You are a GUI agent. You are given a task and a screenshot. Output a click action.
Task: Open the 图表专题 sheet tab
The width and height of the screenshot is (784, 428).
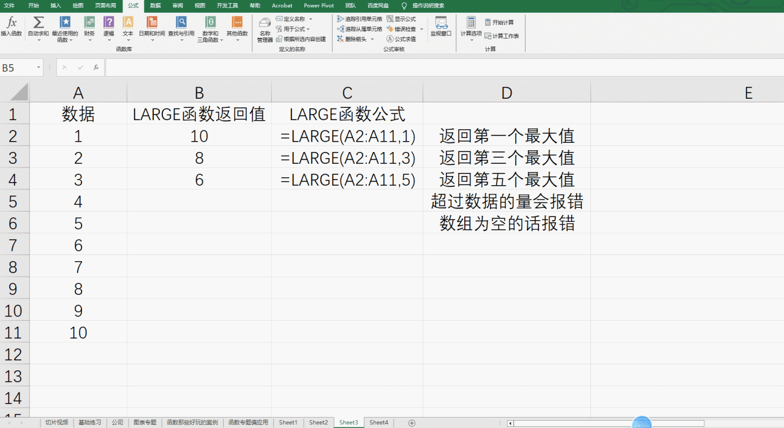pyautogui.click(x=145, y=422)
